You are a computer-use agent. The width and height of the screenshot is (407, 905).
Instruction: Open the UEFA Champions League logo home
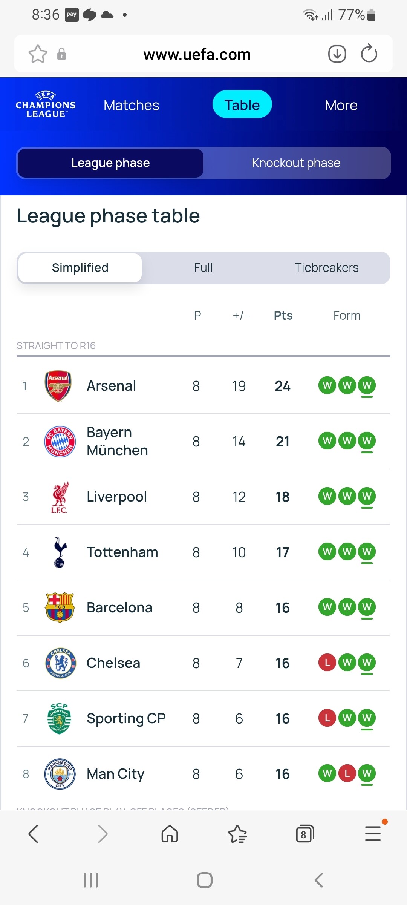[46, 105]
